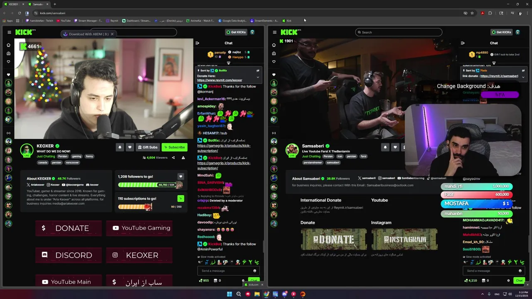Report the KEOXER stream with the warning icon

[x=183, y=158]
